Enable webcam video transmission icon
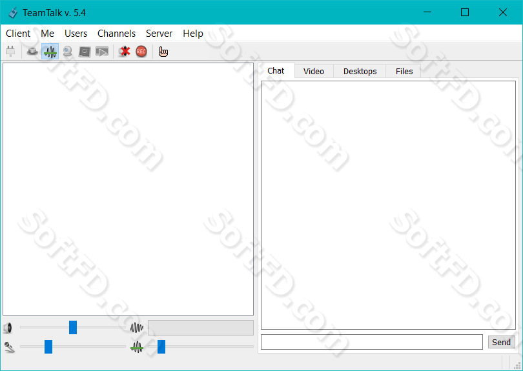Image resolution: width=523 pixels, height=371 pixels. [x=67, y=52]
